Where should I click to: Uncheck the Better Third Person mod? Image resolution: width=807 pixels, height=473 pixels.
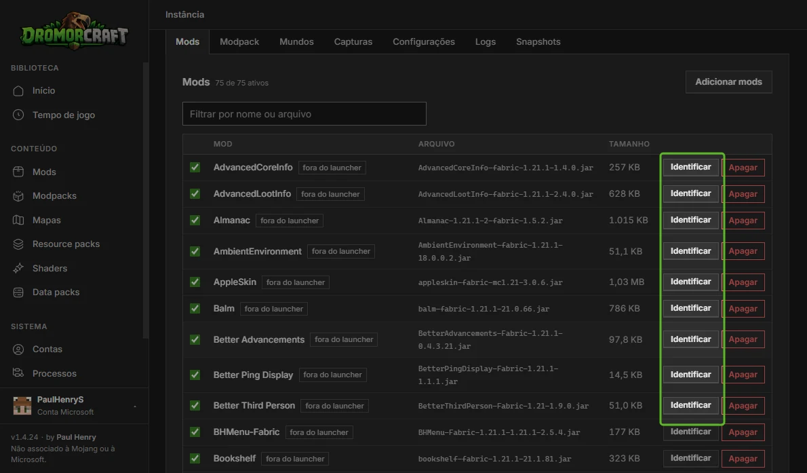pos(195,406)
